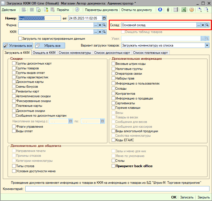Click the last toolbar icon (pages with arrow)
Screen dimensions: 212x201
(x=206, y=10)
